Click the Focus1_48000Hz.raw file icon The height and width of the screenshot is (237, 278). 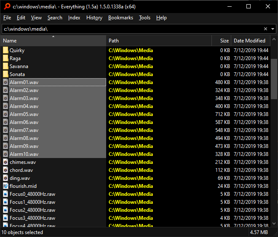[5, 202]
